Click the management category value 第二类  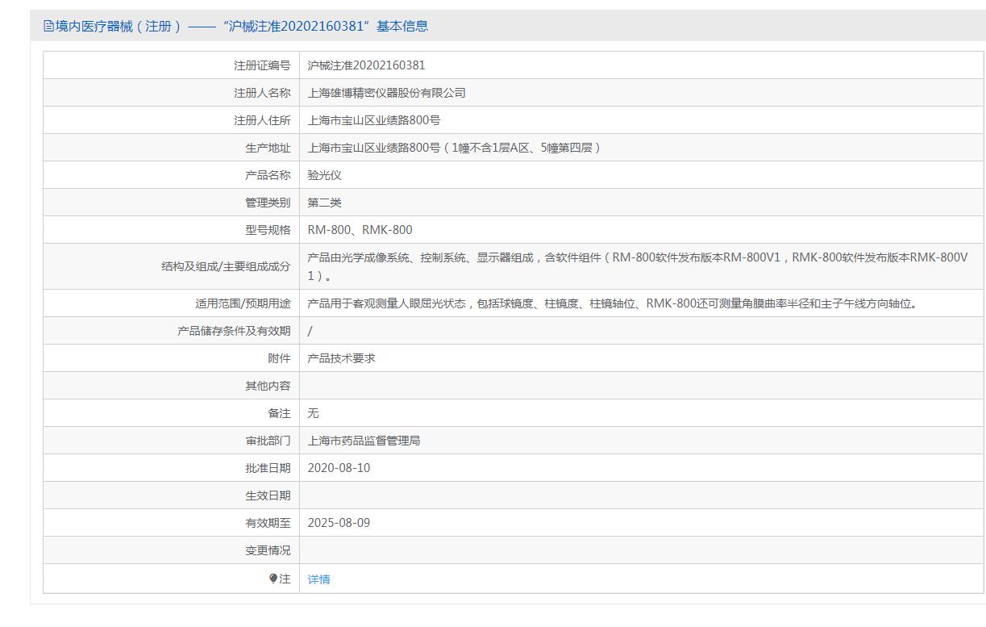(325, 203)
